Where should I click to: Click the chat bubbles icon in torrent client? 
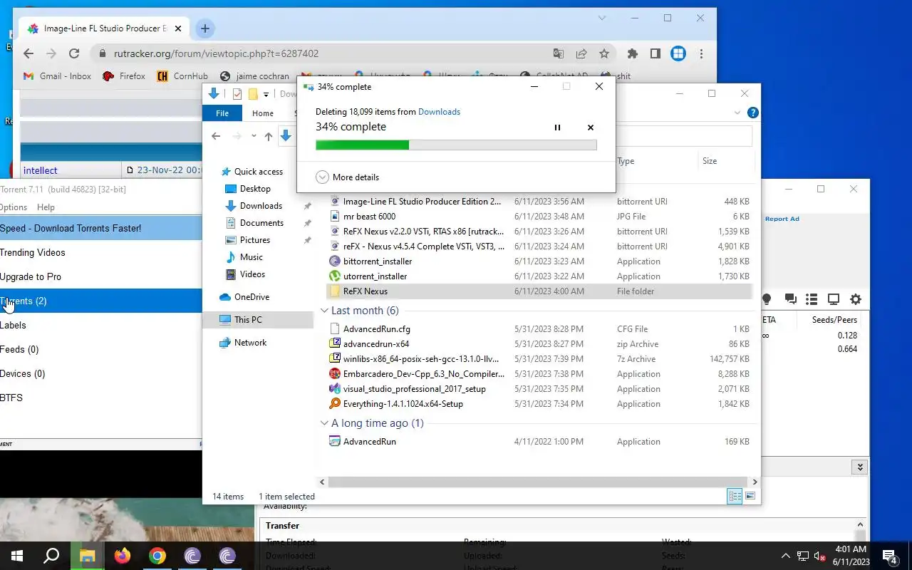[x=790, y=299]
